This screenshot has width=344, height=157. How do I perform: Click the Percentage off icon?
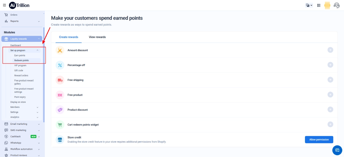click(60, 65)
